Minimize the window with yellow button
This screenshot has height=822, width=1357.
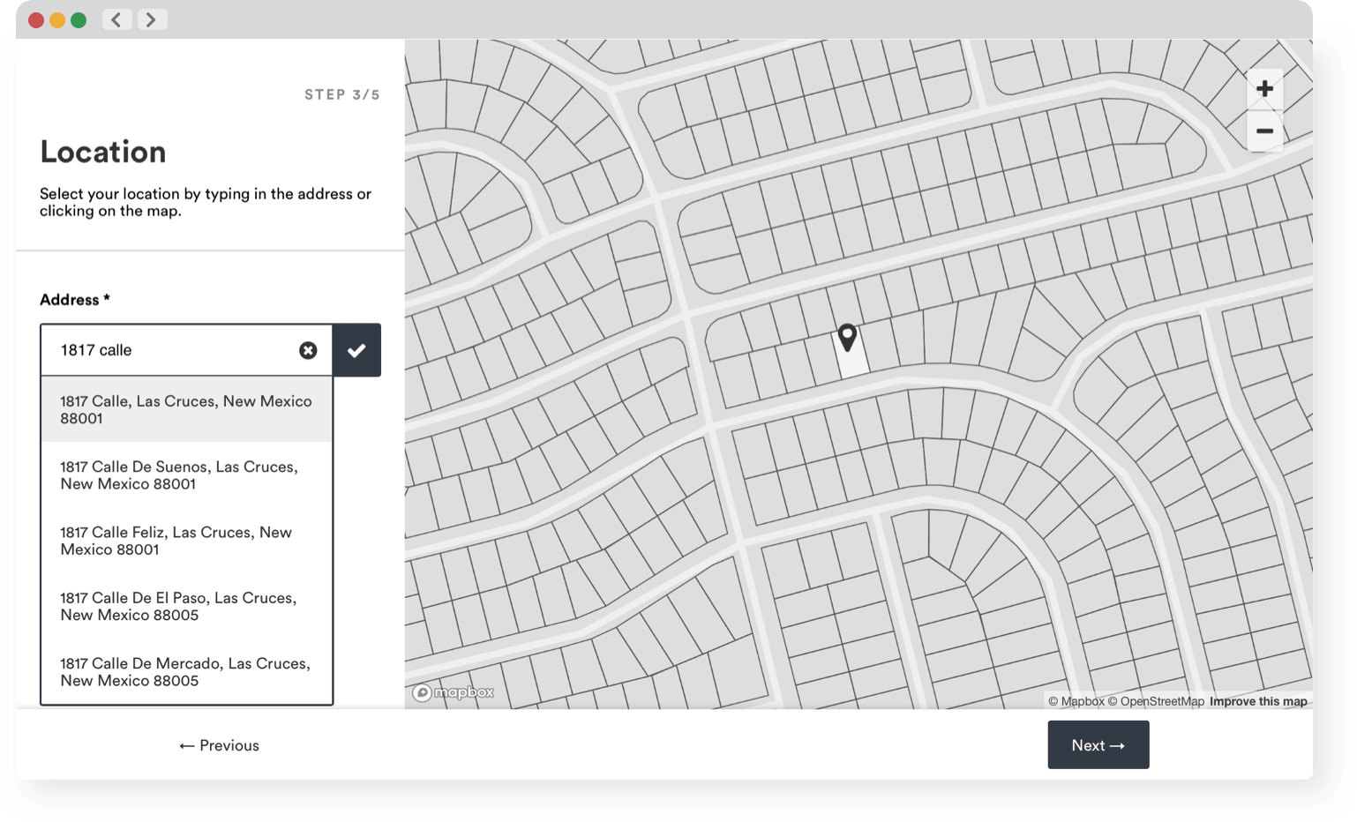point(57,19)
